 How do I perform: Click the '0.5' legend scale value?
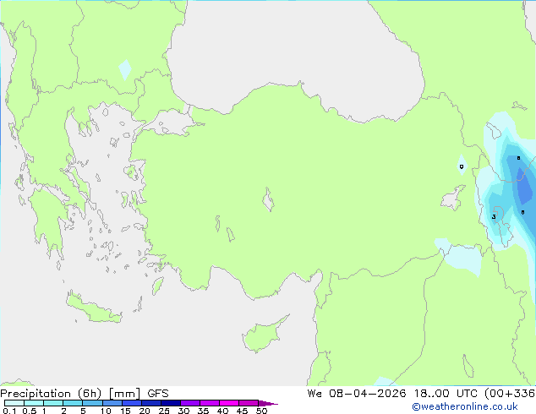pyautogui.click(x=30, y=411)
